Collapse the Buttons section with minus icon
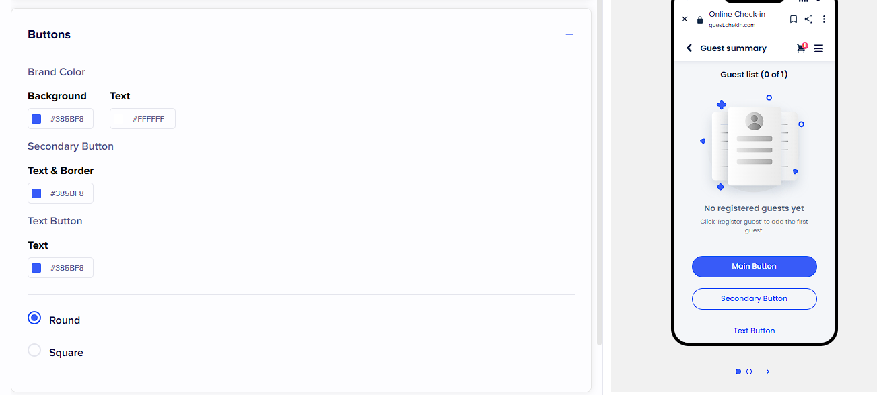Image resolution: width=877 pixels, height=395 pixels. [x=569, y=34]
